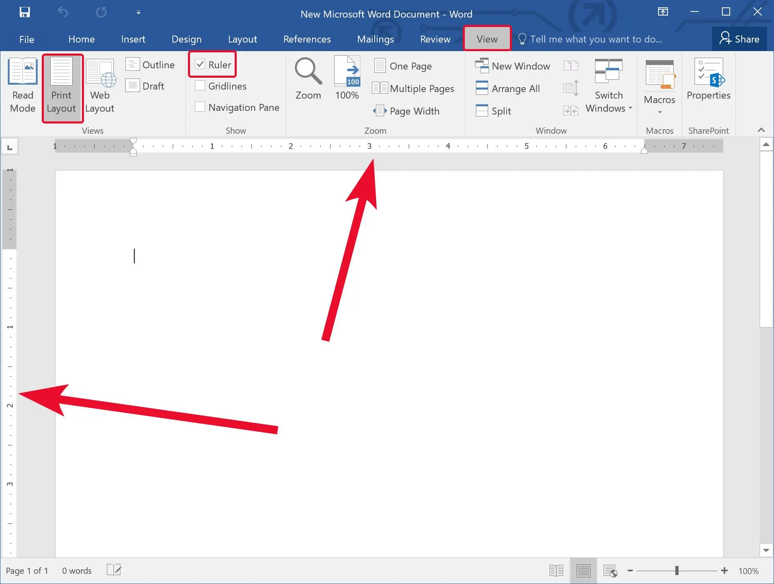This screenshot has height=584, width=774.
Task: Click Reset Window Position icon
Action: click(x=570, y=110)
